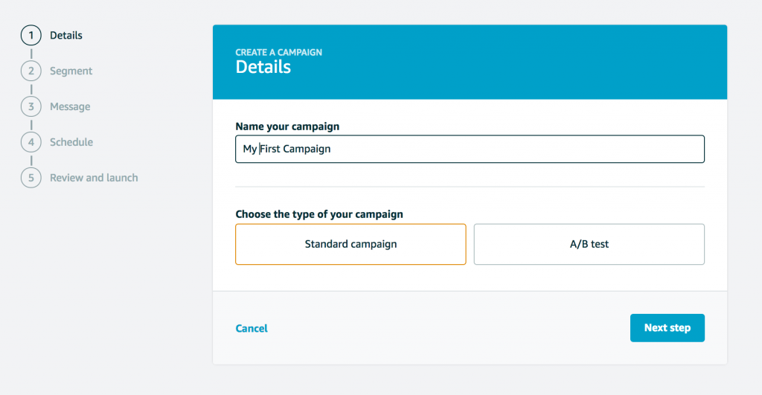Click the 'Name your campaign' field label

287,126
